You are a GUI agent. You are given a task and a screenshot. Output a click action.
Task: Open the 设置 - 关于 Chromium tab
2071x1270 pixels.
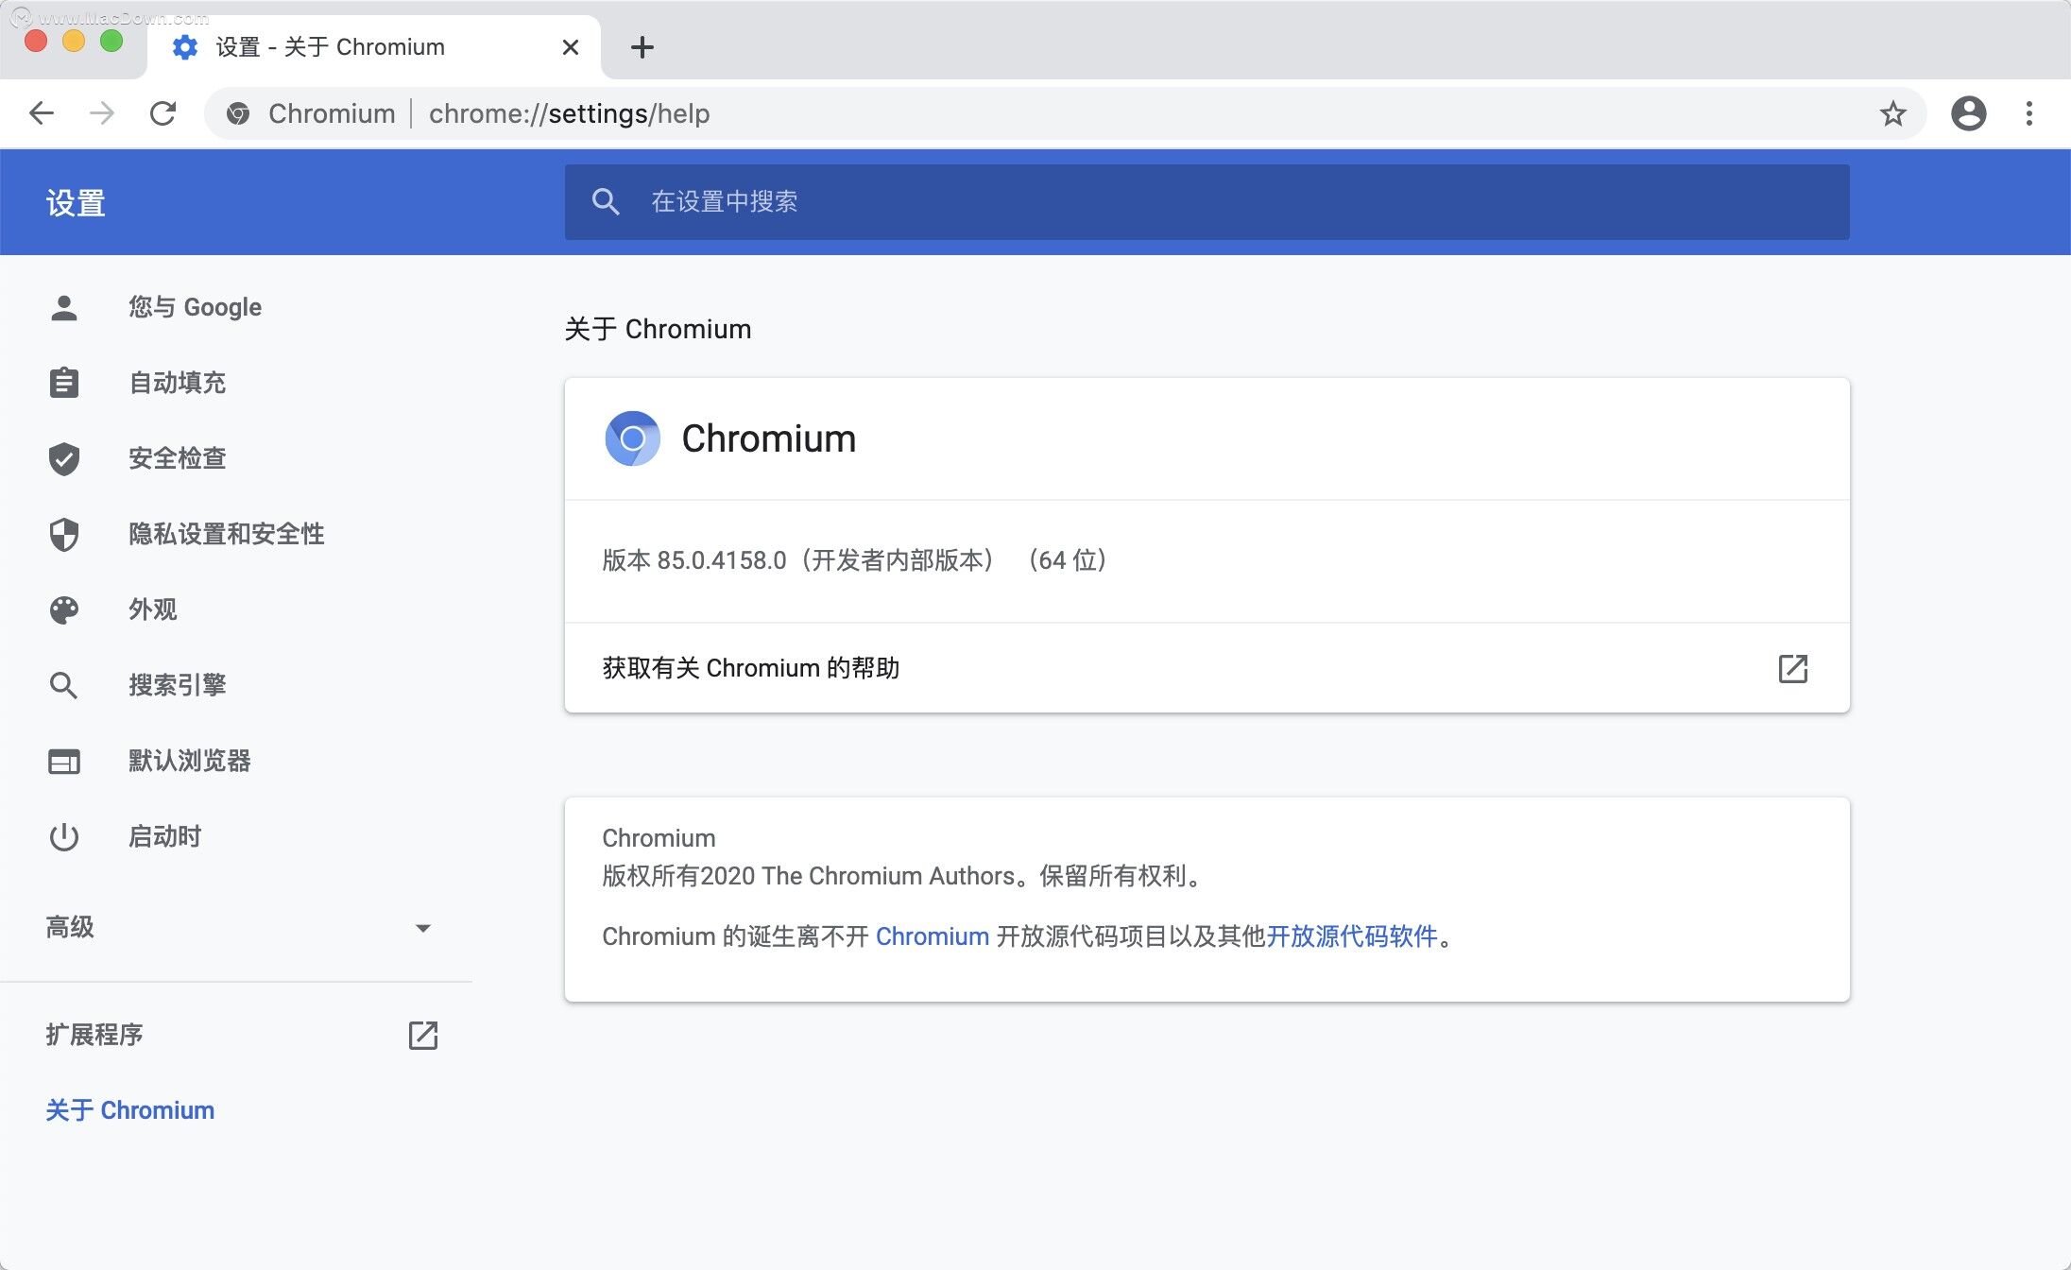click(331, 46)
